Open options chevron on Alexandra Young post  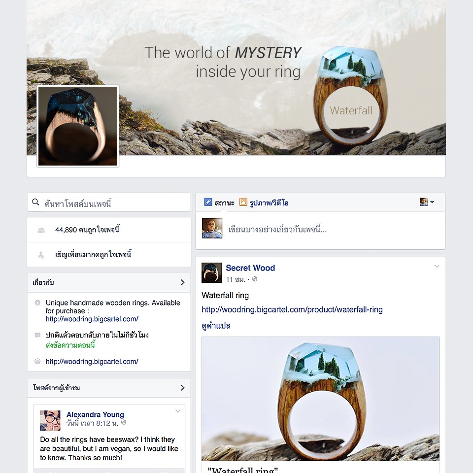pyautogui.click(x=178, y=411)
